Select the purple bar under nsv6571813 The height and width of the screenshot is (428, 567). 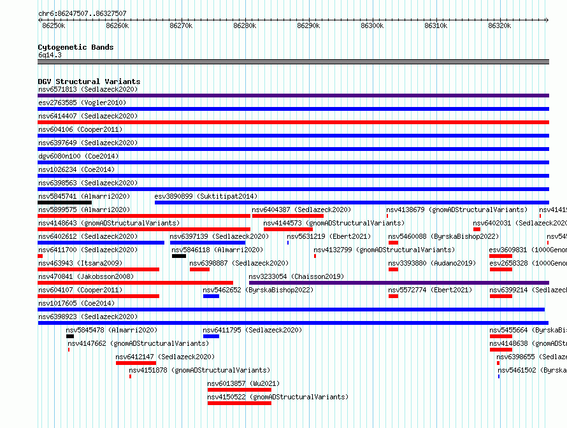coord(293,96)
